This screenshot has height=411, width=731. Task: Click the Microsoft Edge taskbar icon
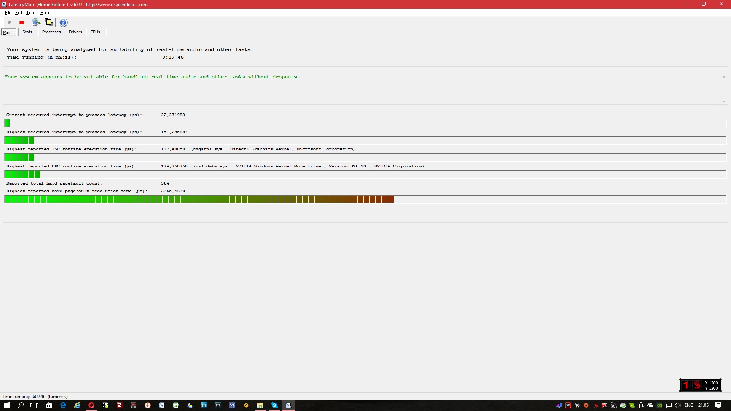pyautogui.click(x=63, y=405)
